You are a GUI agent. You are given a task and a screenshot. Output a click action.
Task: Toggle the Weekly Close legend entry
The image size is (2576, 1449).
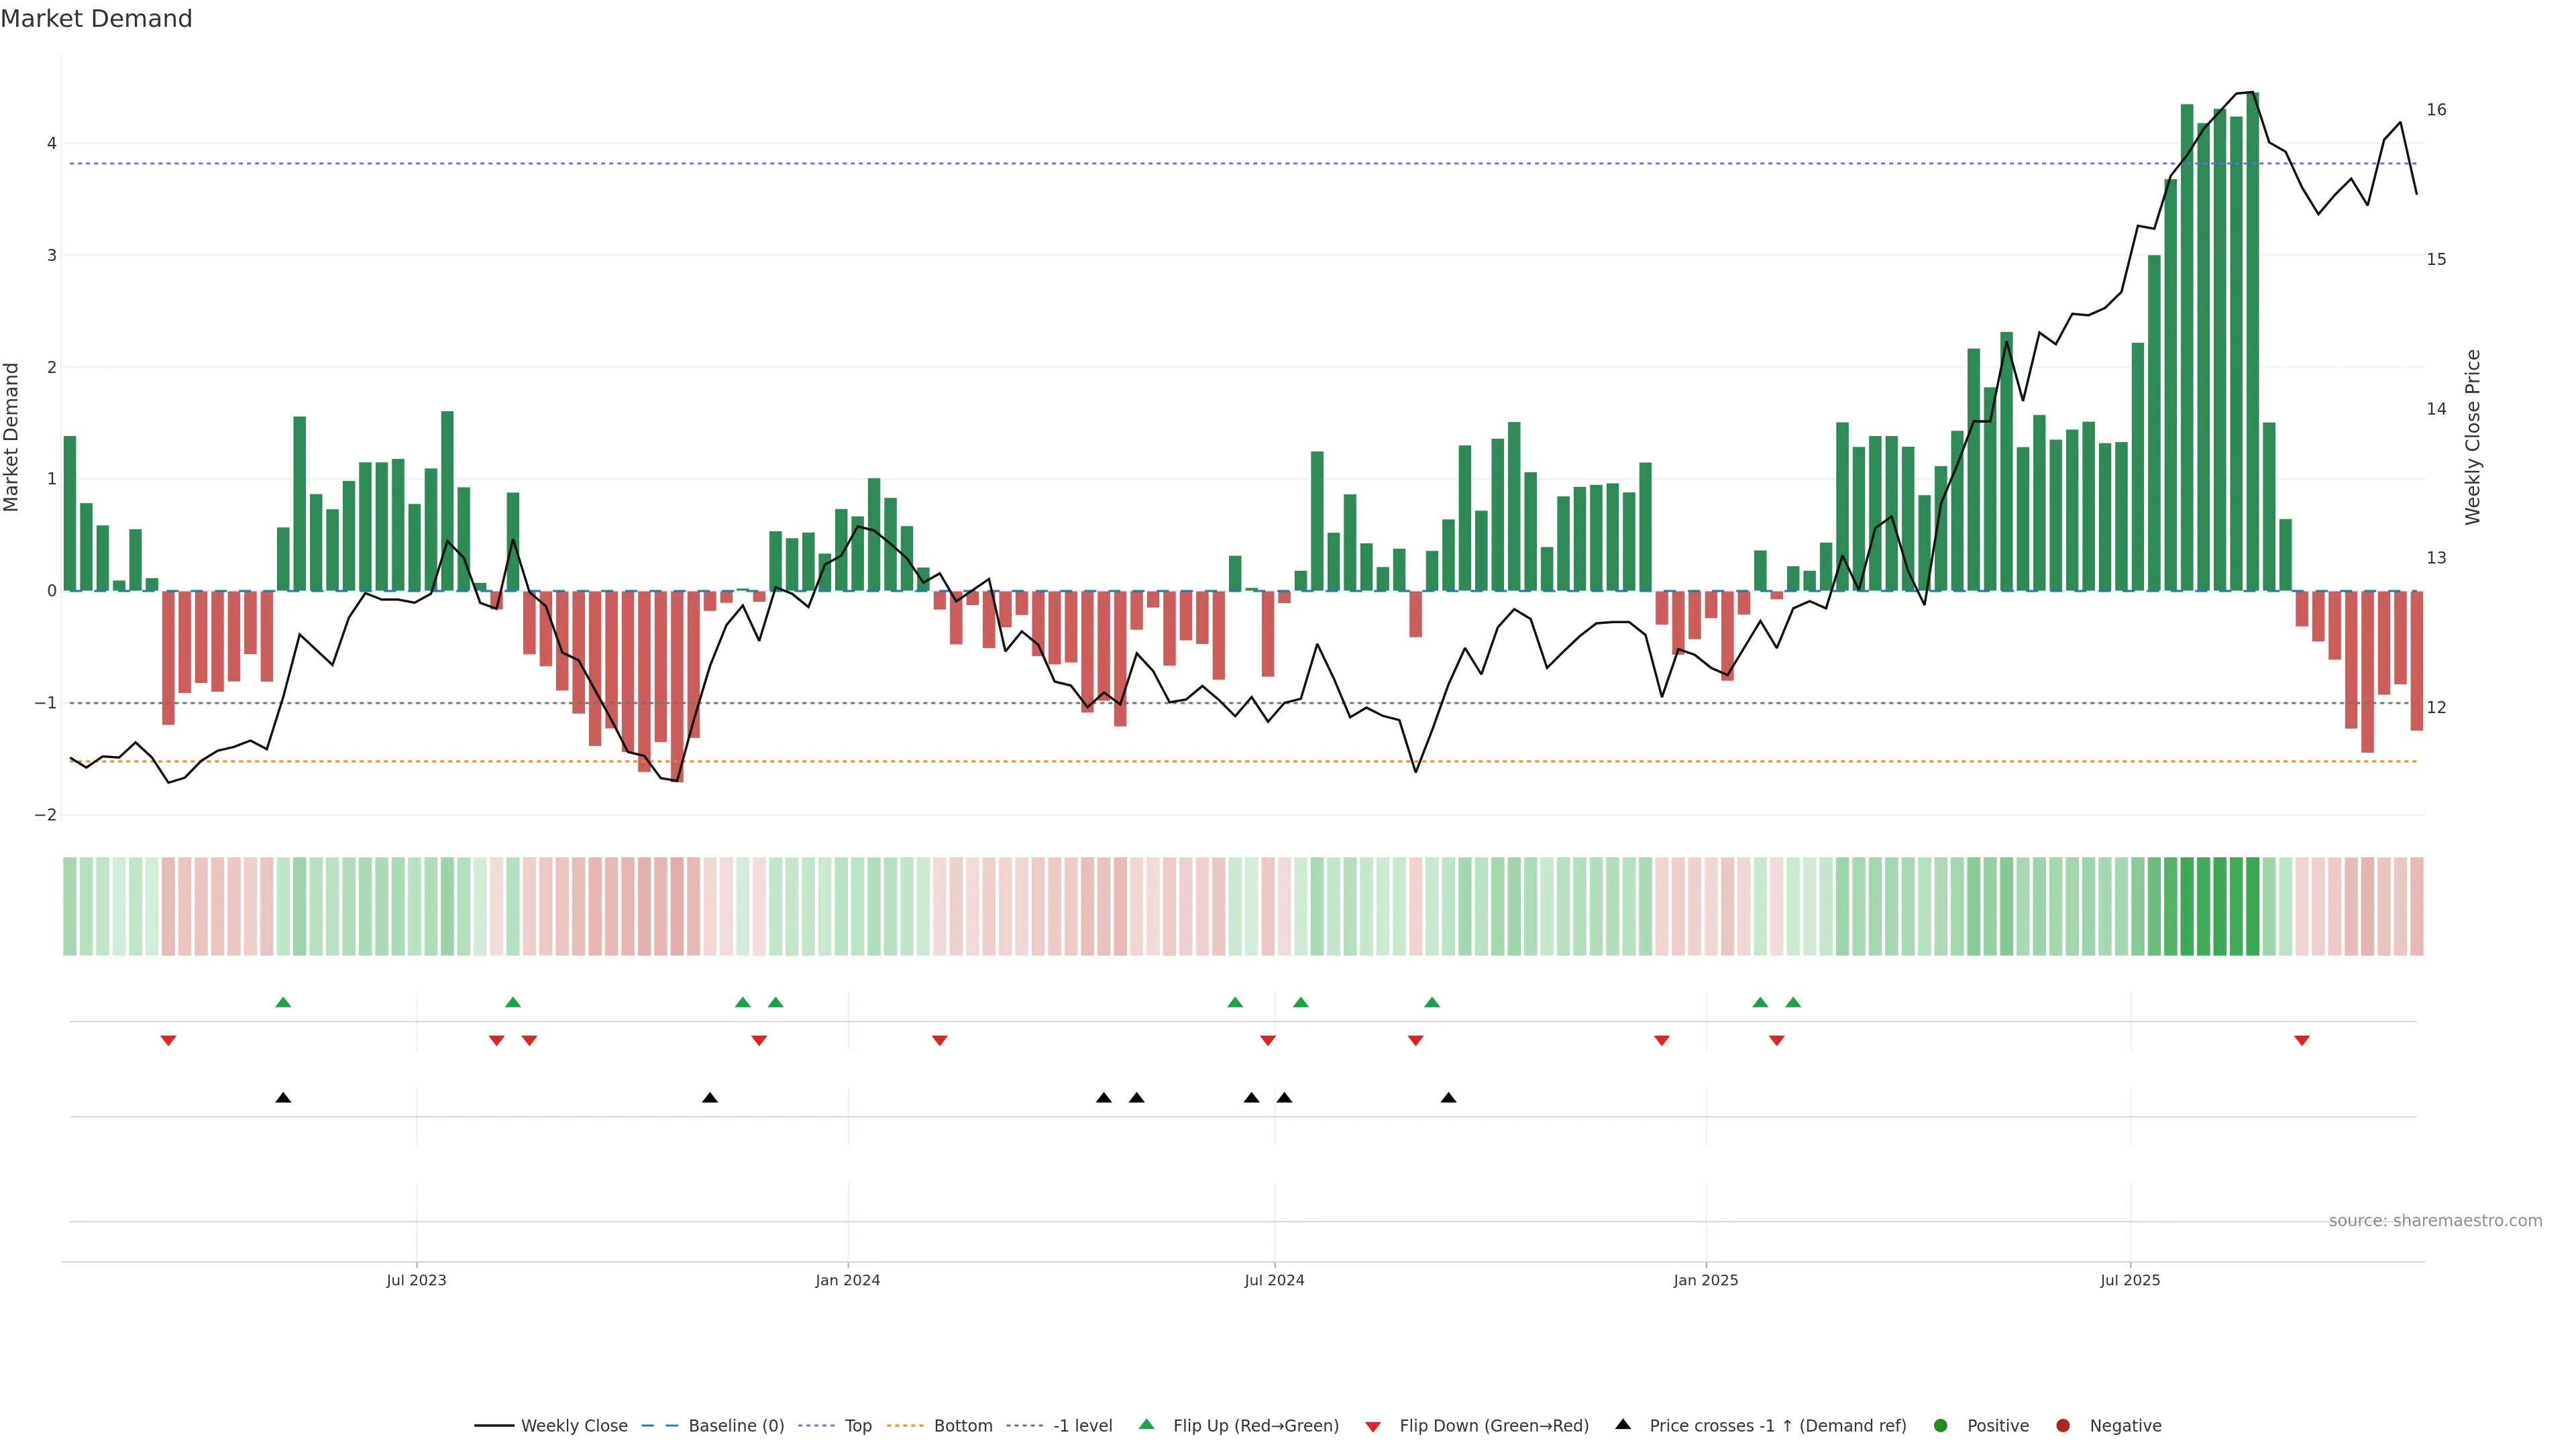click(574, 1425)
